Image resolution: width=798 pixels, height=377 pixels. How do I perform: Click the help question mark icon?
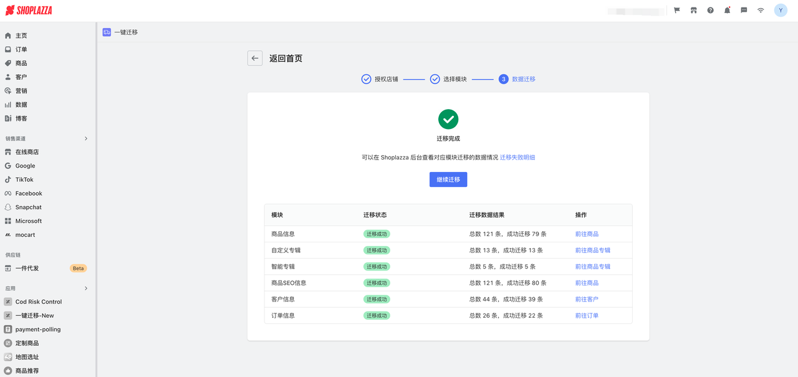pyautogui.click(x=710, y=11)
